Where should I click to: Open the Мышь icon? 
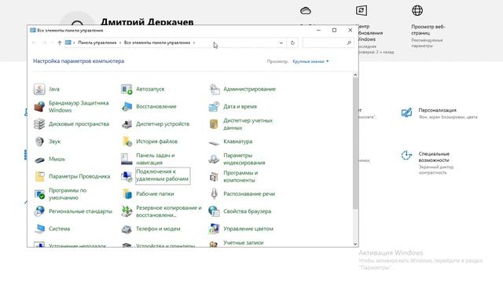point(39,159)
